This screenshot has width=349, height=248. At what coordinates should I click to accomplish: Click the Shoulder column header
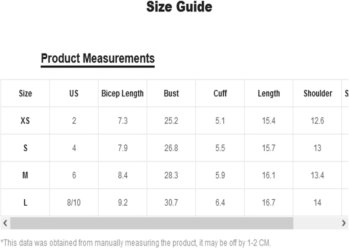(318, 93)
